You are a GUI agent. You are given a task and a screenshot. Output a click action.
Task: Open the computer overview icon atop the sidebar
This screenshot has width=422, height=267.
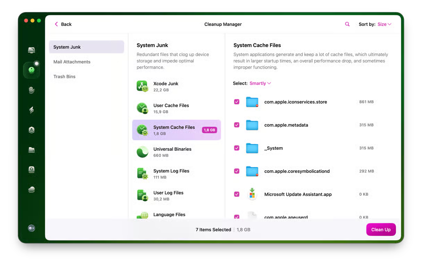32,50
